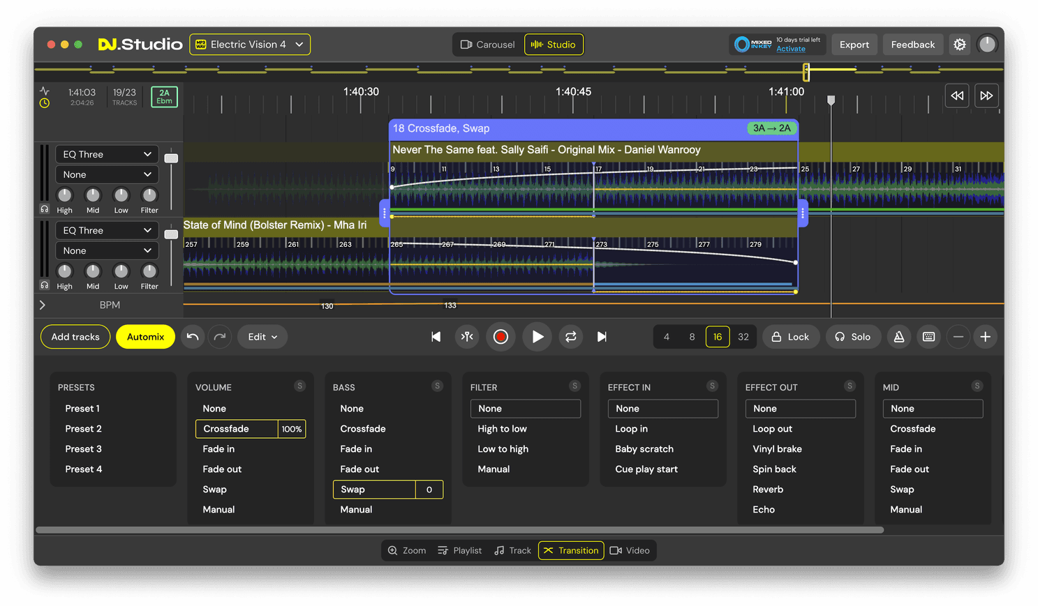Click the Filter knob on the bottom track
This screenshot has height=606, width=1038.
[x=149, y=271]
